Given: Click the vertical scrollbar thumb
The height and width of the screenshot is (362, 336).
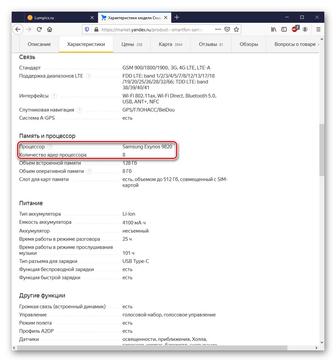Looking at the screenshot, I should 322,150.
